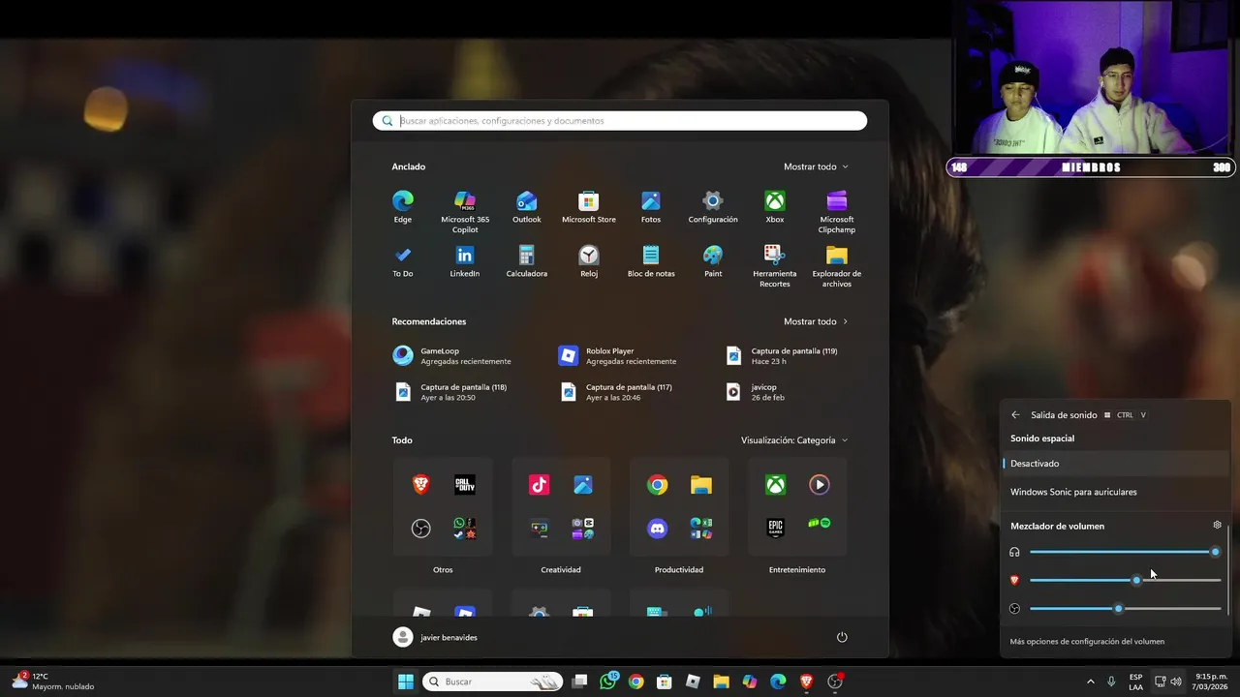This screenshot has width=1240, height=697.
Task: Open the pinned Outlook app
Action: coord(527,206)
